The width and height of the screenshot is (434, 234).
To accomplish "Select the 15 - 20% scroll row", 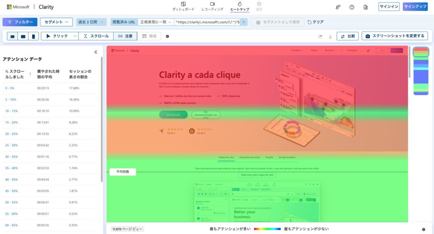I will (49, 123).
